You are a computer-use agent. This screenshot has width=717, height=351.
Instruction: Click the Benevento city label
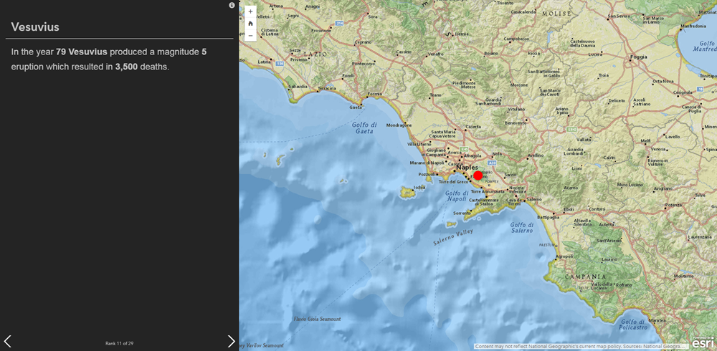[x=514, y=123]
